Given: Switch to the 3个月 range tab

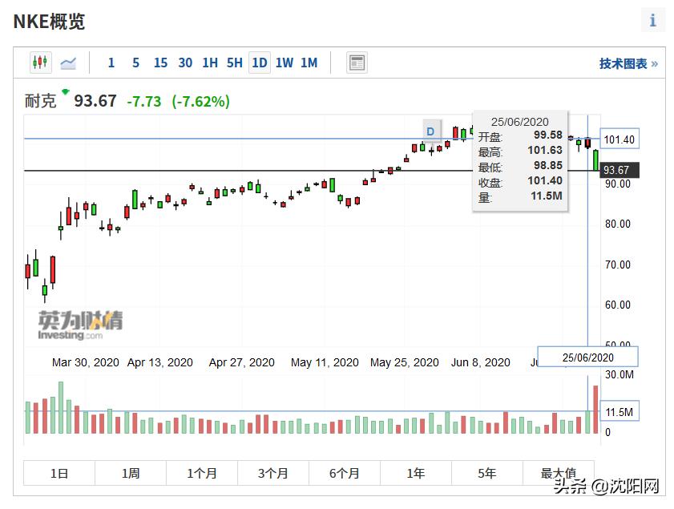Looking at the screenshot, I should (x=273, y=473).
